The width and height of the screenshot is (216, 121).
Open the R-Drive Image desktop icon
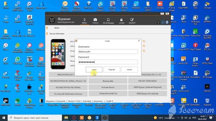[x=172, y=6]
